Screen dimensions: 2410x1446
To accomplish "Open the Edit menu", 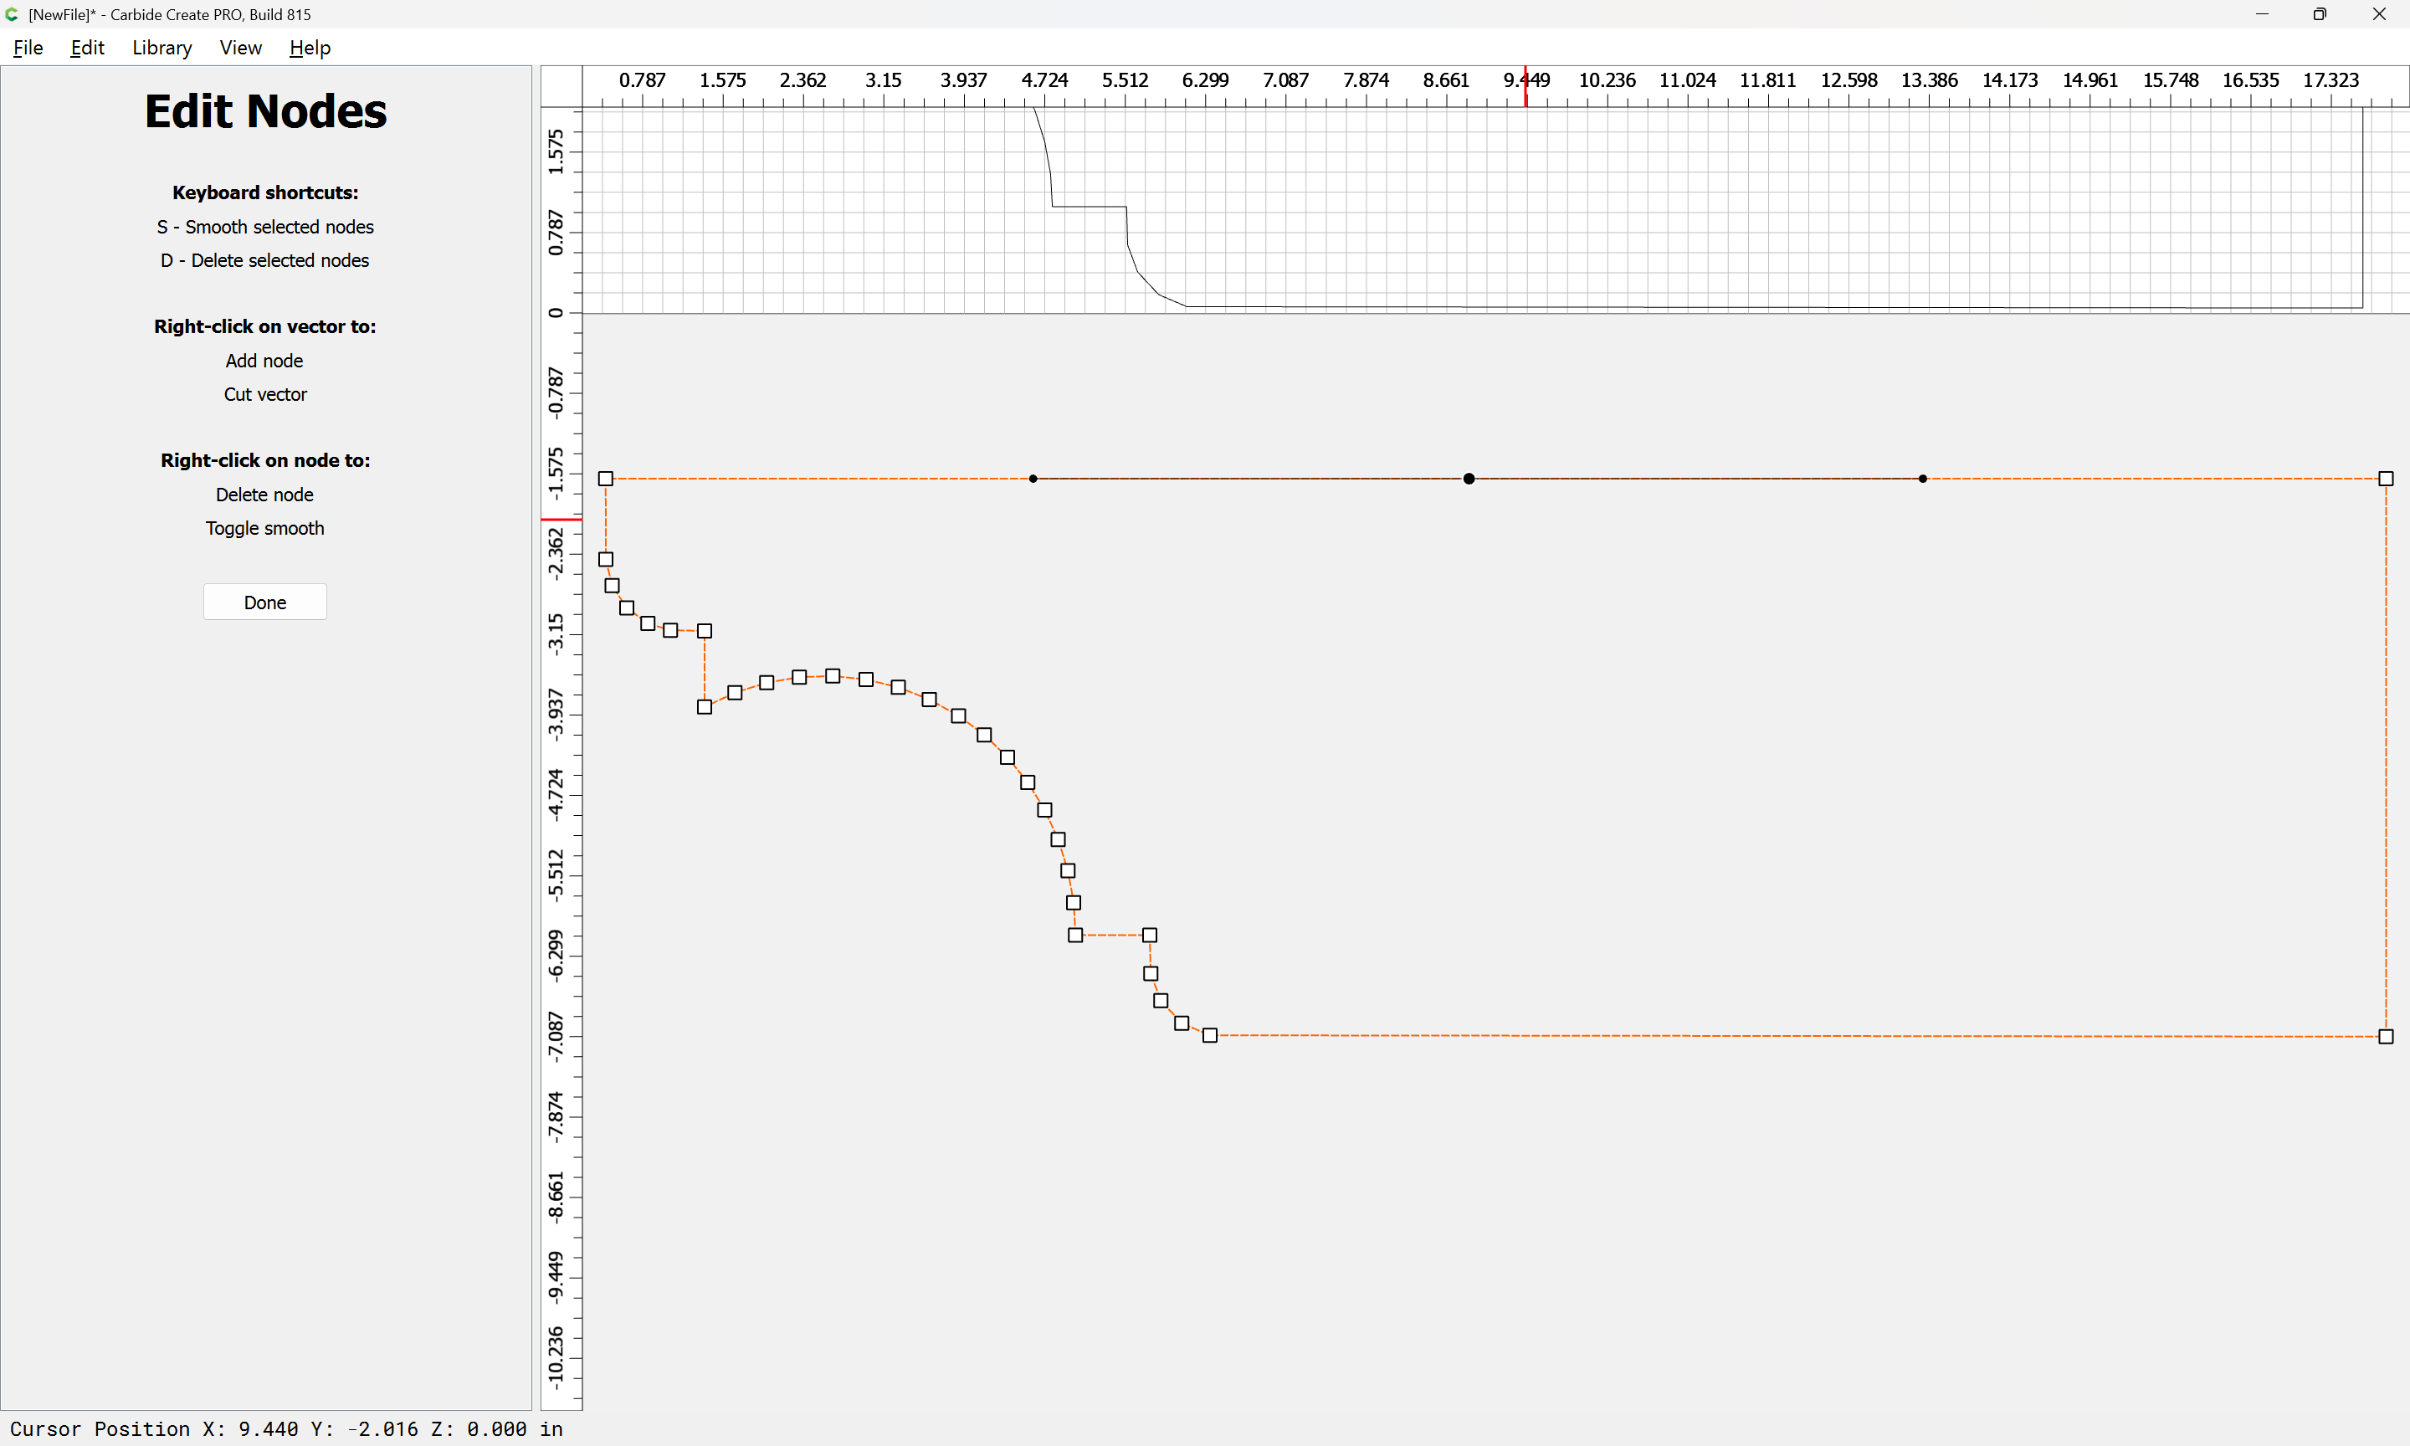I will pyautogui.click(x=87, y=47).
